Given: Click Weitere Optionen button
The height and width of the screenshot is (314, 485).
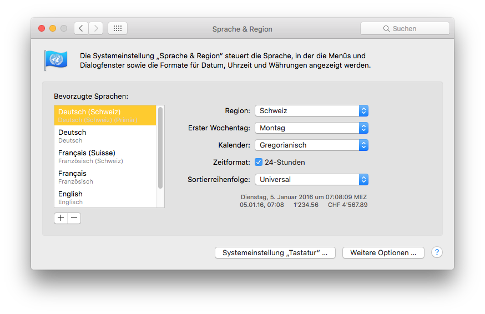Looking at the screenshot, I should [x=383, y=253].
